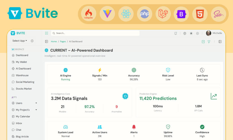This screenshot has width=233, height=140.
Task: Click the Signals / Min lightning icon
Action: [100, 70]
